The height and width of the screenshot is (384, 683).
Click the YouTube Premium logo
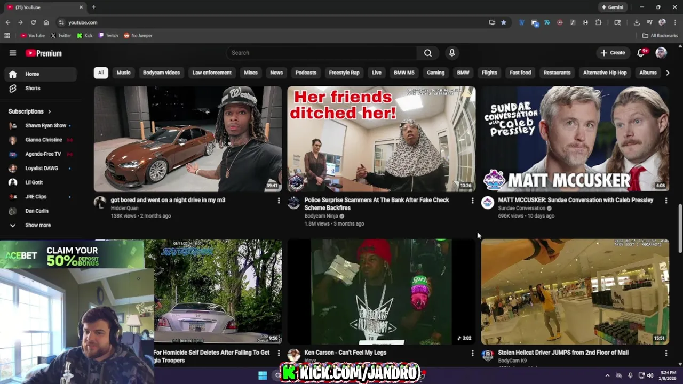(x=44, y=53)
